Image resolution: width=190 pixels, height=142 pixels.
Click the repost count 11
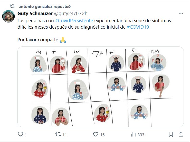point(64,135)
